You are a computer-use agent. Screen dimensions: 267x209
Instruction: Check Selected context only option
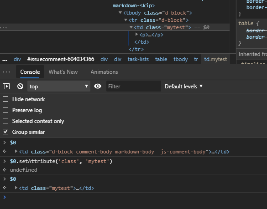[5, 121]
